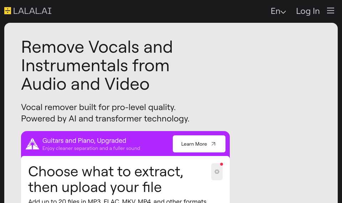The image size is (342, 203).
Task: Click the Choose what to extract heading
Action: coord(105,172)
